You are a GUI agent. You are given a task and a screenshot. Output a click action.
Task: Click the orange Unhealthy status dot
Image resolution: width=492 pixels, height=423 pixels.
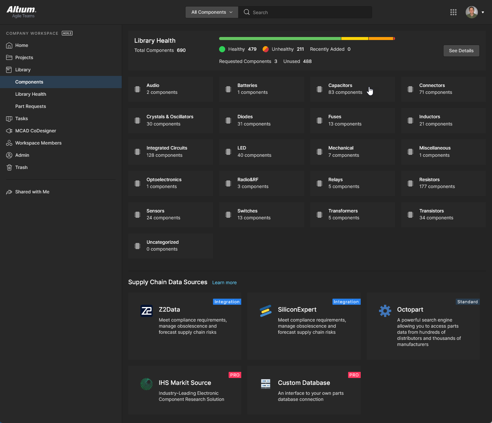[x=266, y=49]
